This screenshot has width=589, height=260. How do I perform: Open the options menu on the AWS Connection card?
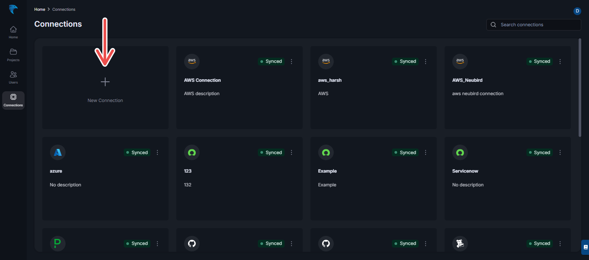(291, 62)
